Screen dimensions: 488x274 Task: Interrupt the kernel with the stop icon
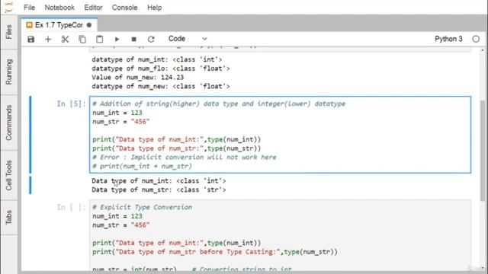pyautogui.click(x=134, y=39)
